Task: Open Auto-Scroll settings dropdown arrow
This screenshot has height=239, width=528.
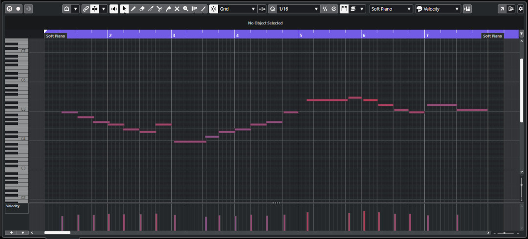Action: (103, 9)
